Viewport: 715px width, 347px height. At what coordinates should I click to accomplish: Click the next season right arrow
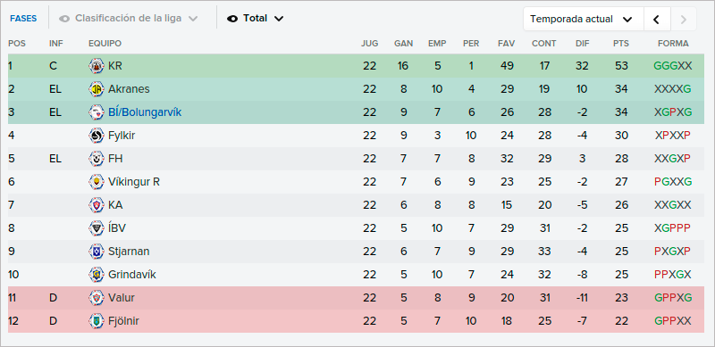pos(683,19)
